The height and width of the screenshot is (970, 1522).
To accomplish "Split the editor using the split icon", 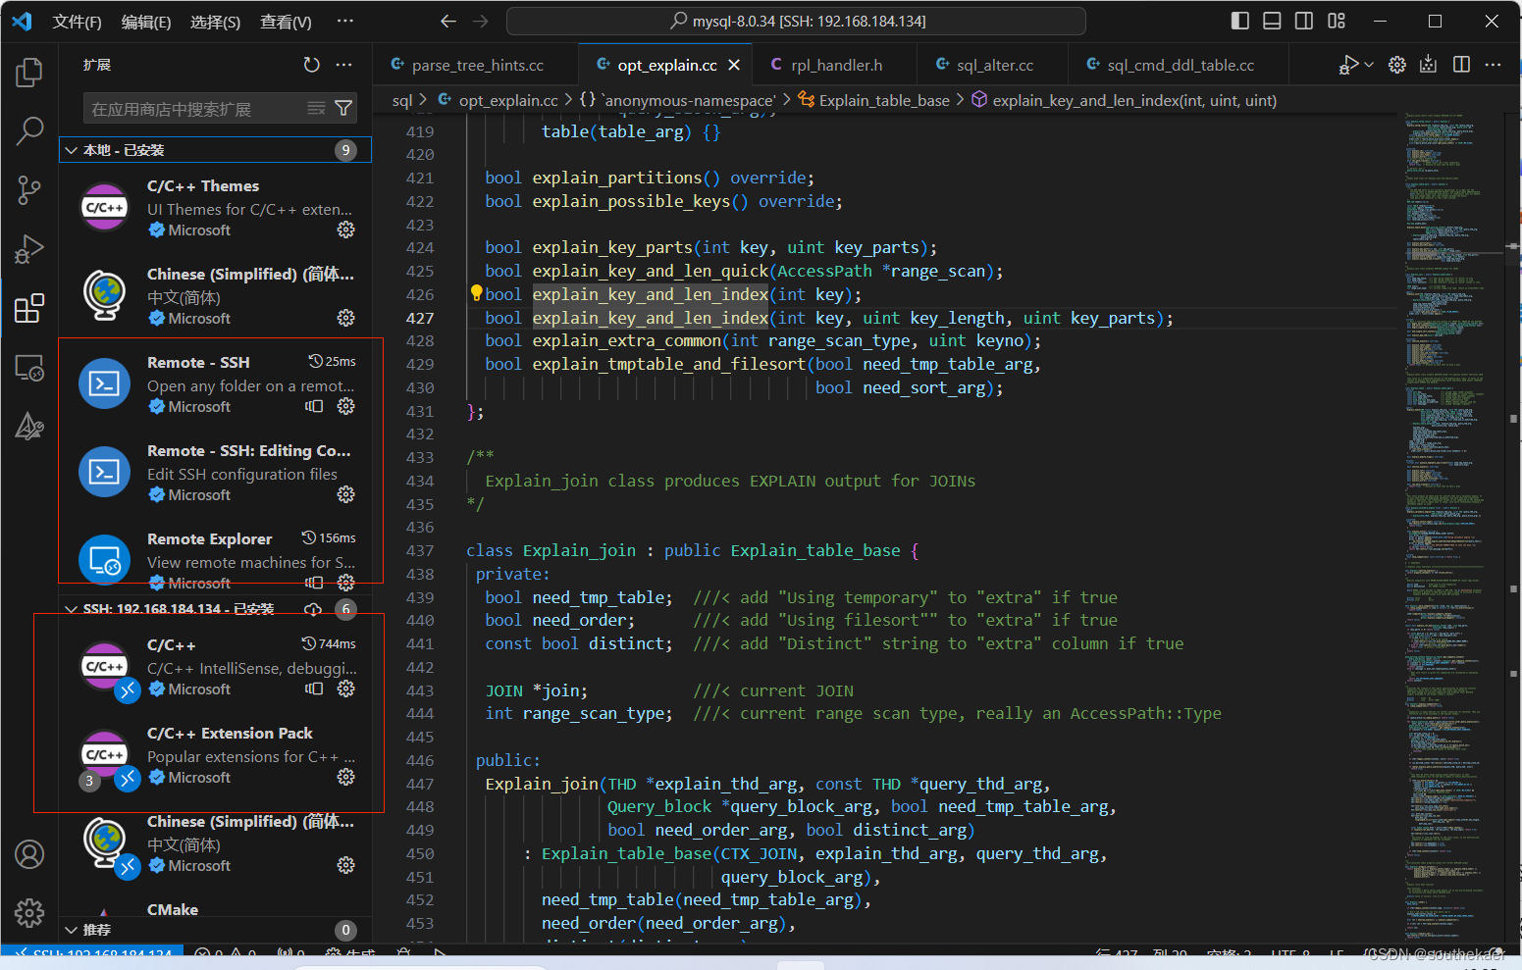I will coord(1461,64).
